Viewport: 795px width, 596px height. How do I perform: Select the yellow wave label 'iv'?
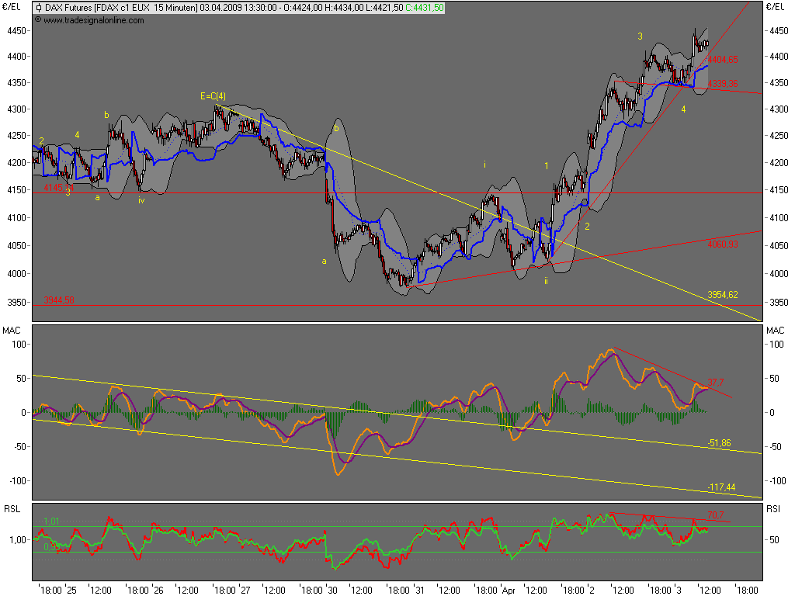click(141, 200)
